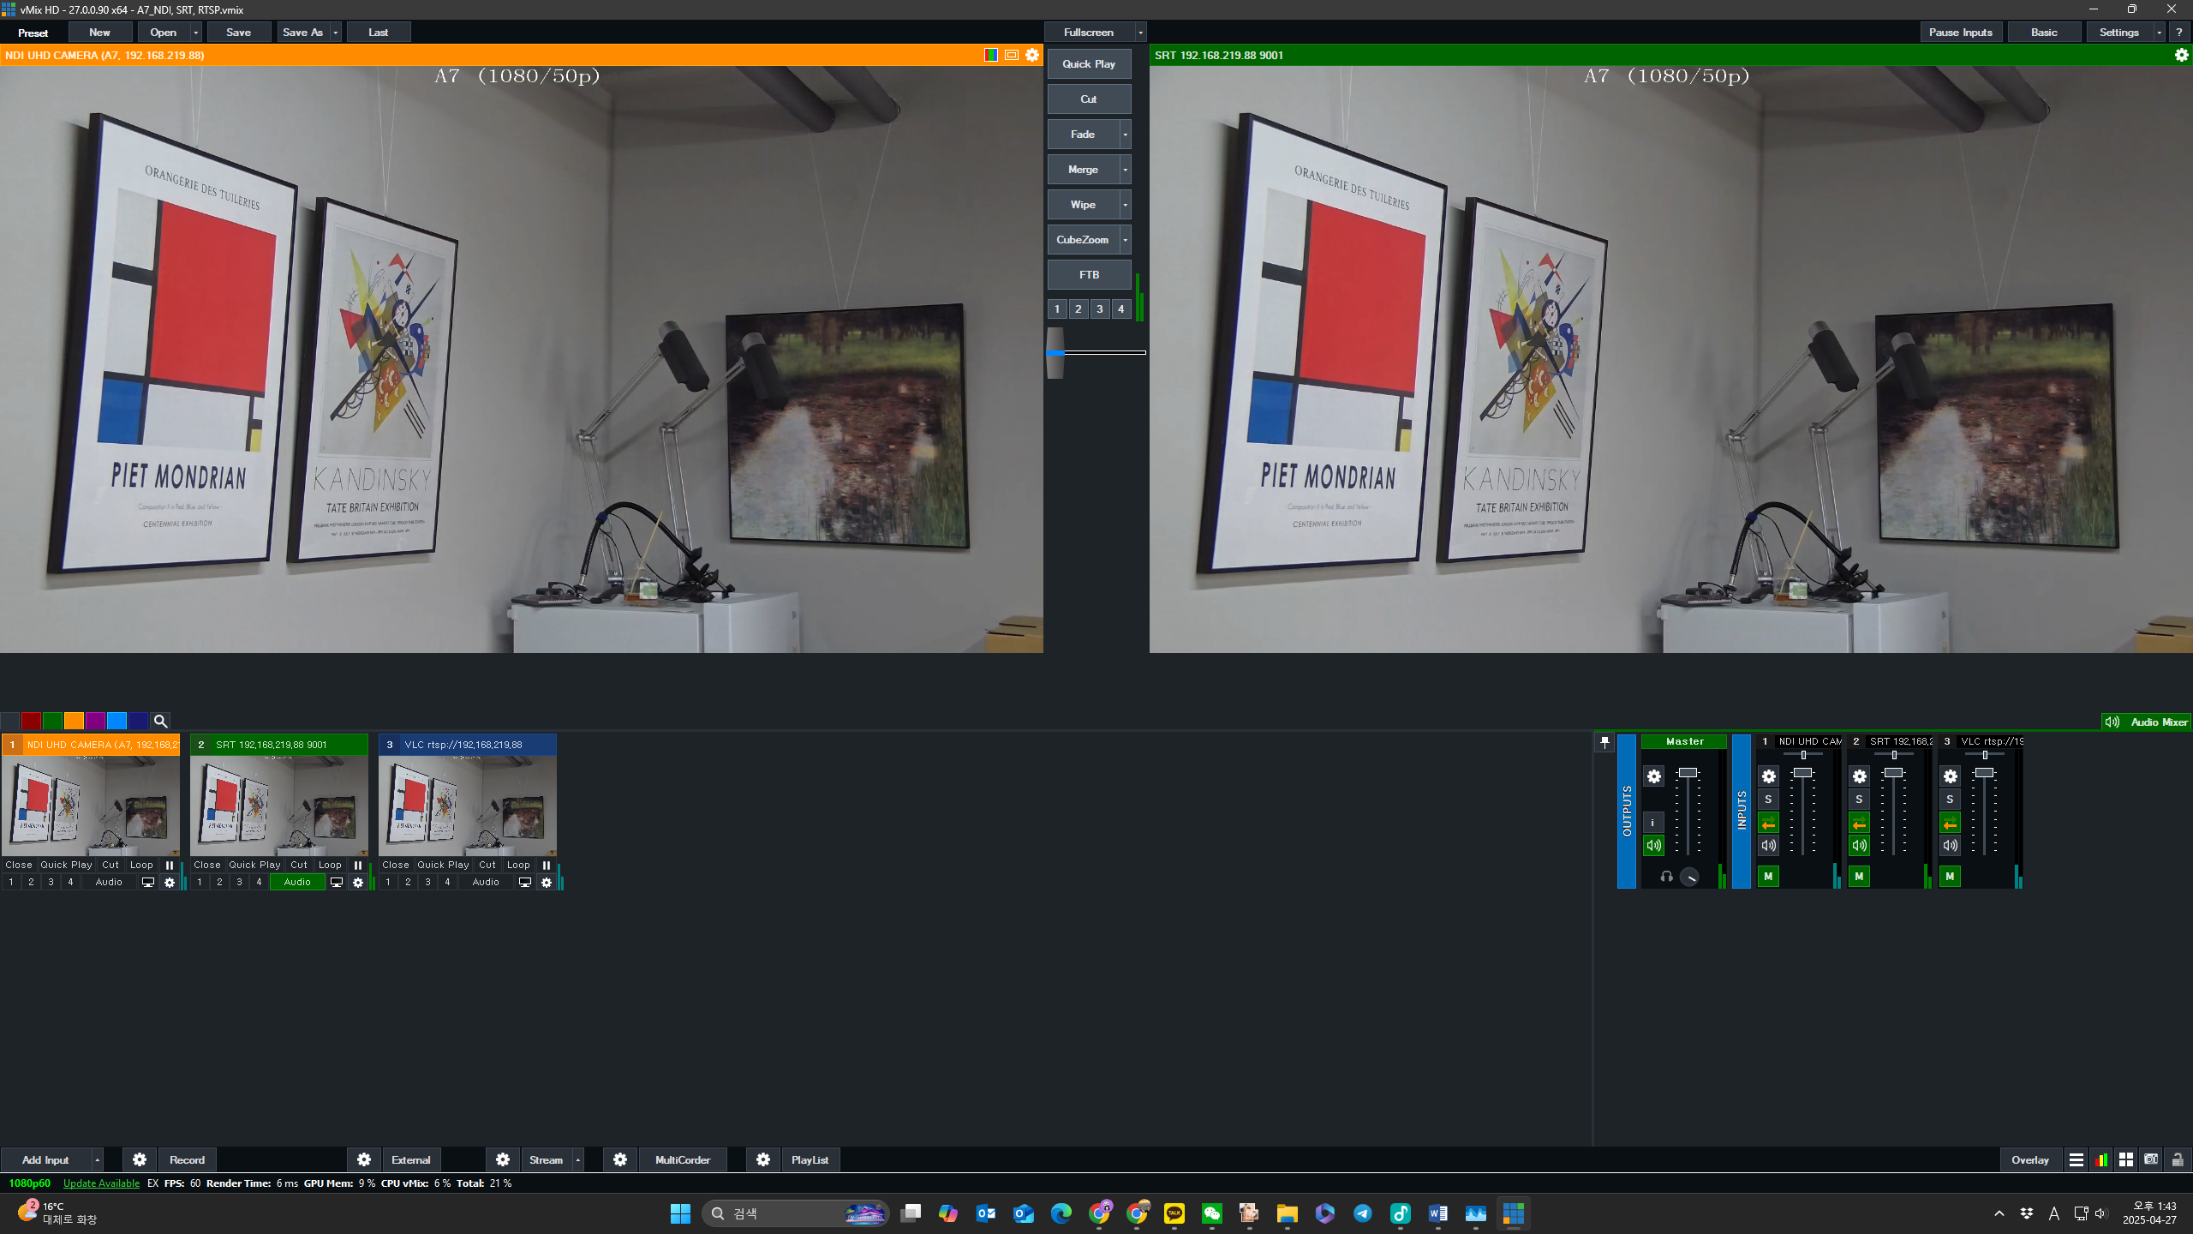Expand Add Input options arrow
Image resolution: width=2193 pixels, height=1234 pixels.
pos(98,1159)
